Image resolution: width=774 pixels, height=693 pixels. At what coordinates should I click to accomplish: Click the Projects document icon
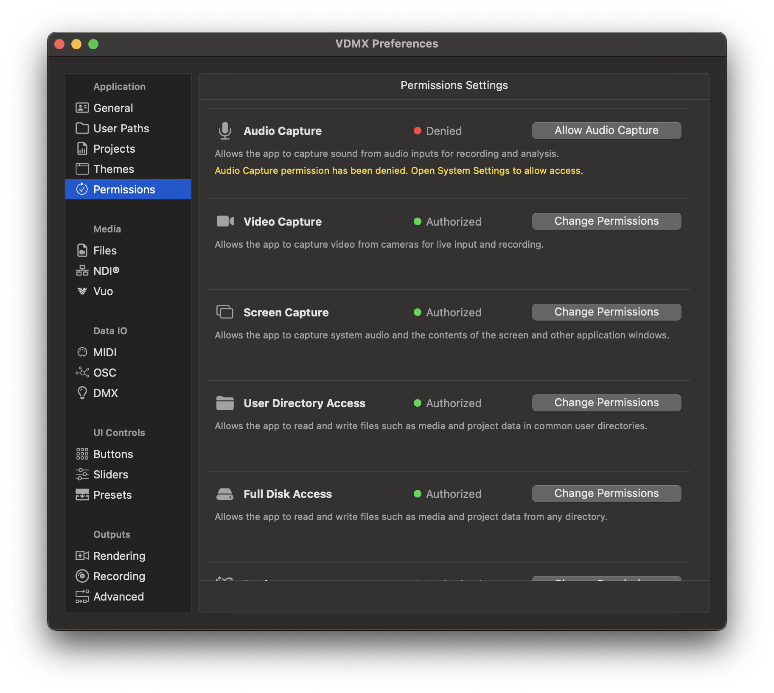(82, 148)
